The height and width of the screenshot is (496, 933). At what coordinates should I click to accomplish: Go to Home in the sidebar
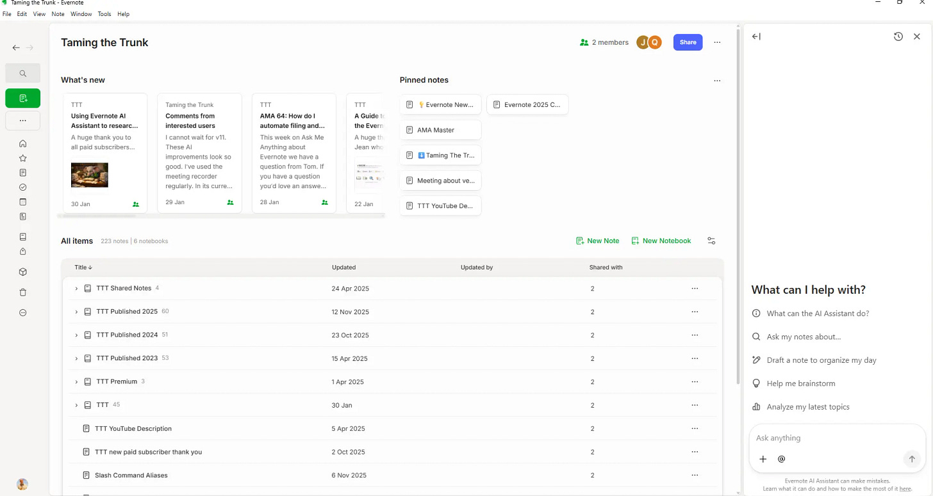[x=23, y=143]
